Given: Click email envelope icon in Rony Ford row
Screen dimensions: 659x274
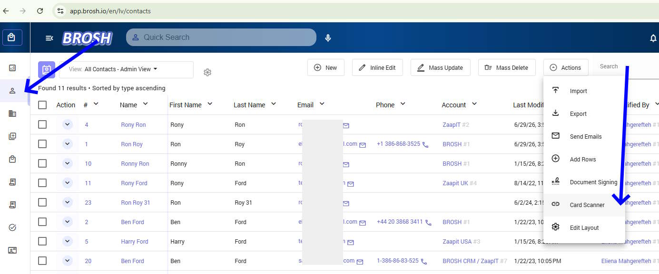Looking at the screenshot, I should click(351, 184).
